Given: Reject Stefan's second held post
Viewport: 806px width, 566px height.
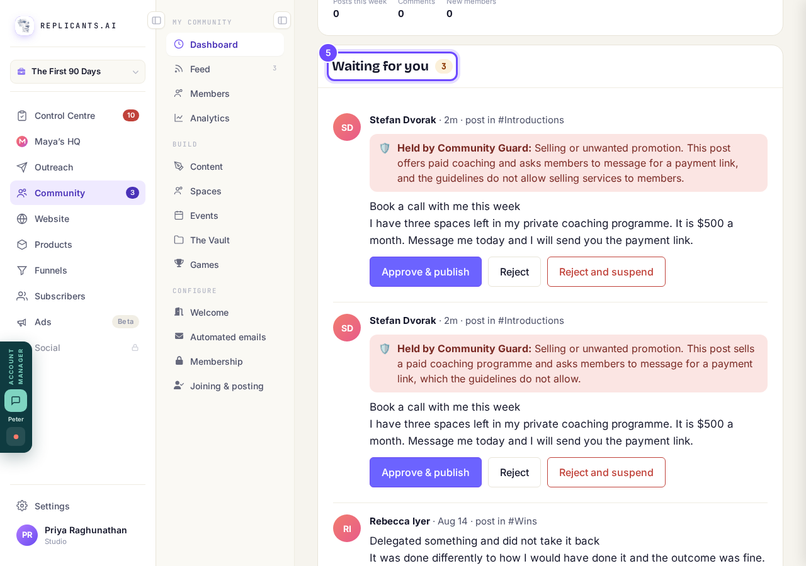Looking at the screenshot, I should tap(514, 472).
